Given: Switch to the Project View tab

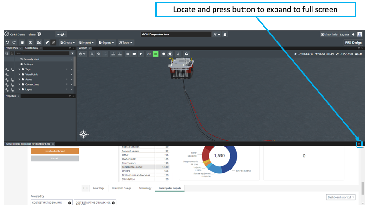Looking at the screenshot, I should [x=12, y=48].
